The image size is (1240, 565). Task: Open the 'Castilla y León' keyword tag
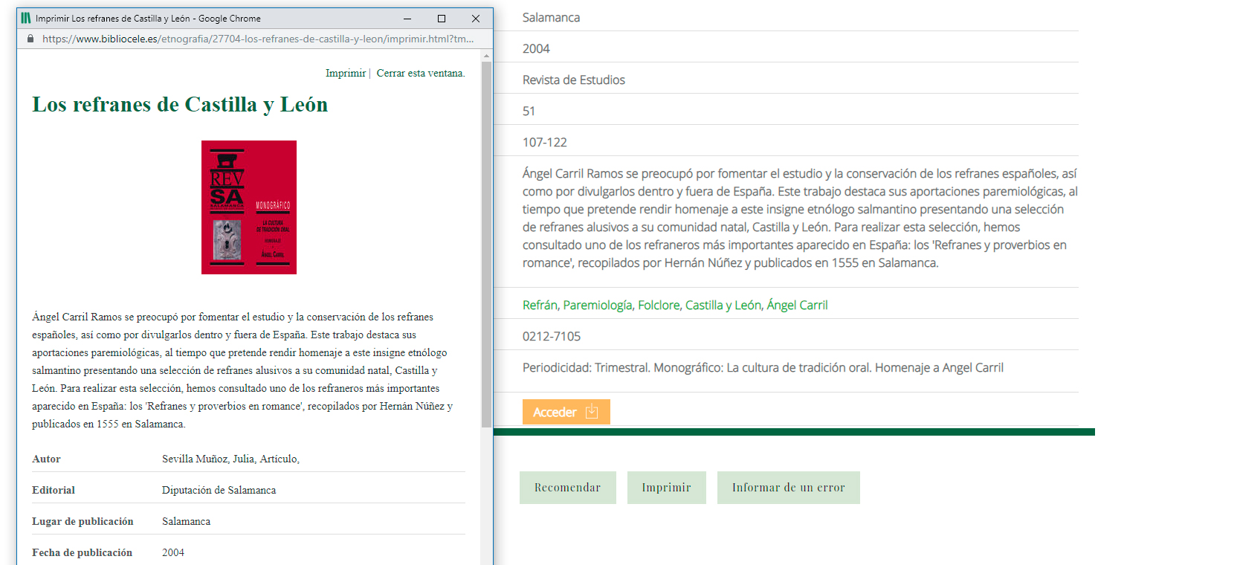point(723,305)
